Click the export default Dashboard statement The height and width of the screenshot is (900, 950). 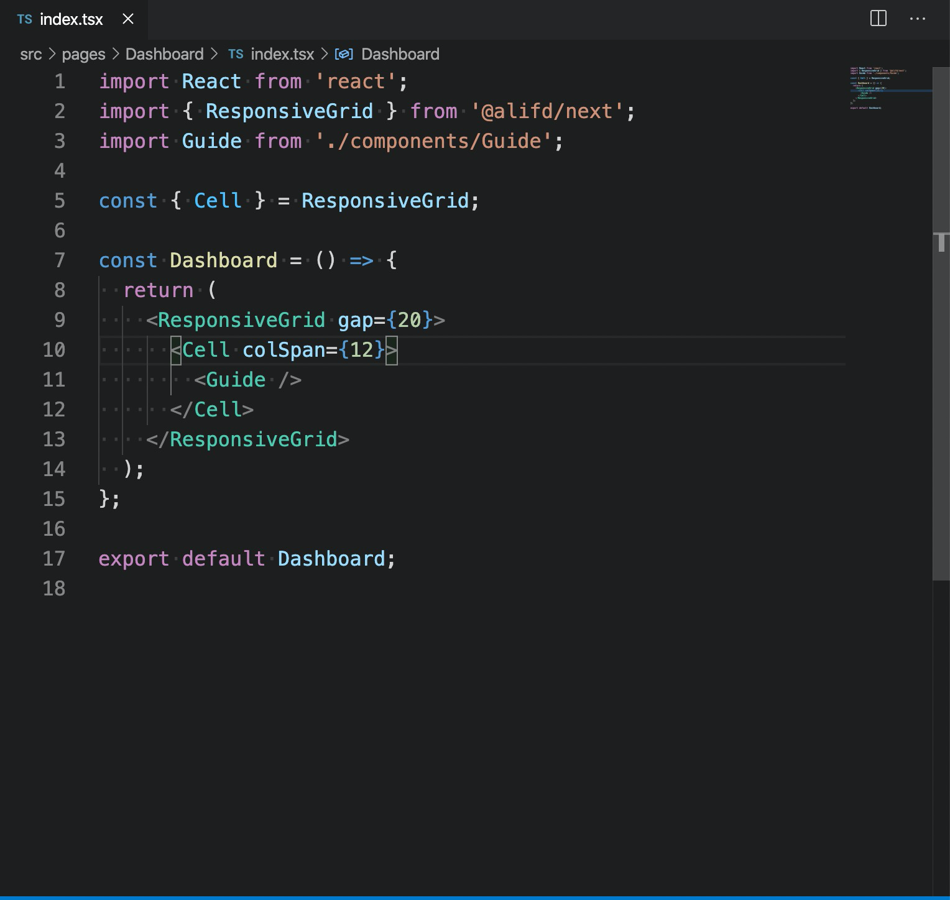pyautogui.click(x=246, y=558)
